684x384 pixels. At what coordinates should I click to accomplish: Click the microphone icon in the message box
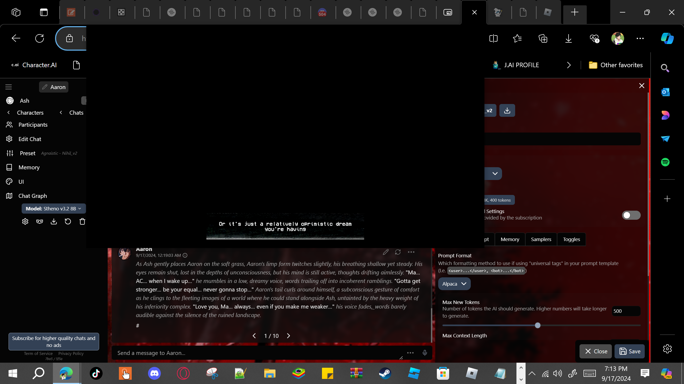tap(425, 353)
